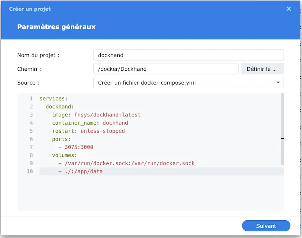Click the Suivant button
This screenshot has height=238, width=302.
click(x=266, y=226)
